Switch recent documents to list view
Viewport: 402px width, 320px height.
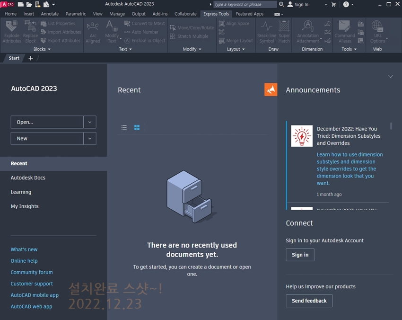(124, 127)
